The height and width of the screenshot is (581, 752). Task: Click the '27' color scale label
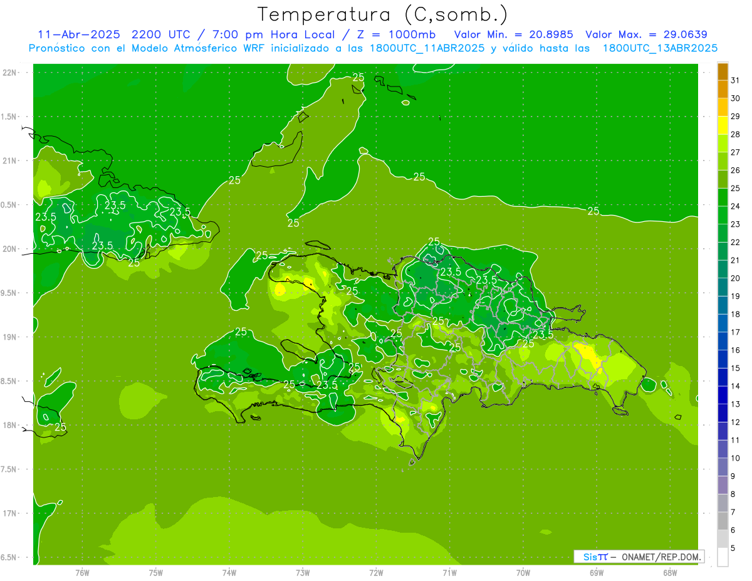pos(735,152)
